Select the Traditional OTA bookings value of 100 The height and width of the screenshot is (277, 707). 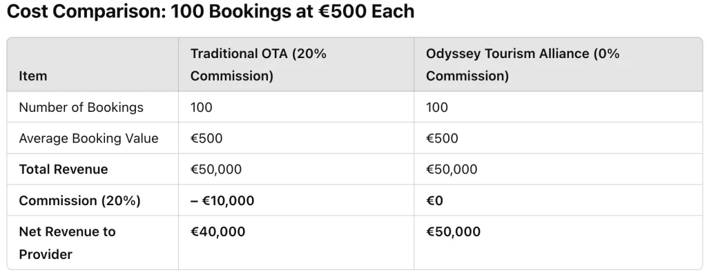coord(202,107)
